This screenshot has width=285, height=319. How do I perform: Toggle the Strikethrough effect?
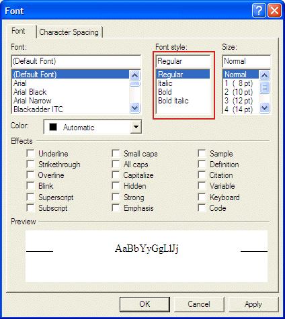pos(30,164)
